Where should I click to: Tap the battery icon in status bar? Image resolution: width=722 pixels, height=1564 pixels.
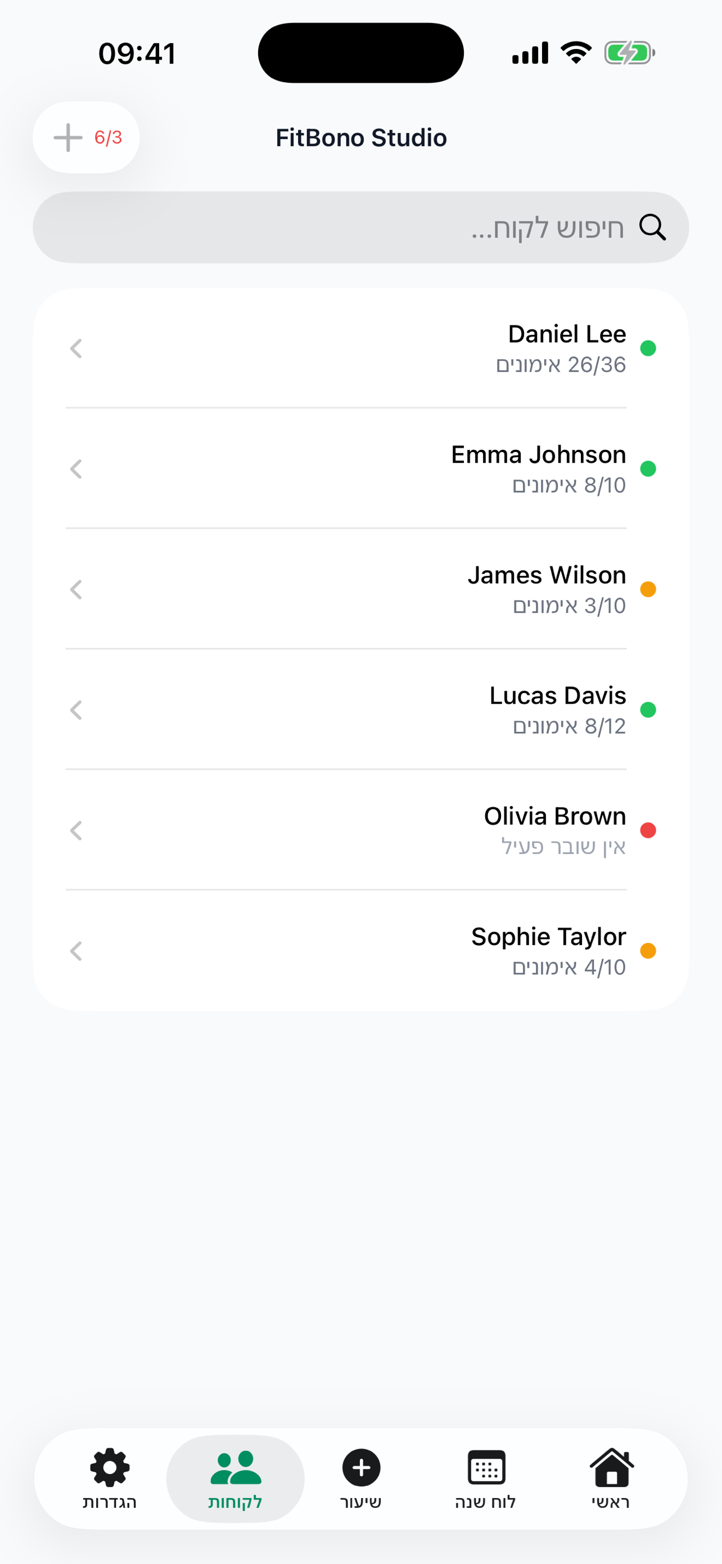(x=629, y=53)
